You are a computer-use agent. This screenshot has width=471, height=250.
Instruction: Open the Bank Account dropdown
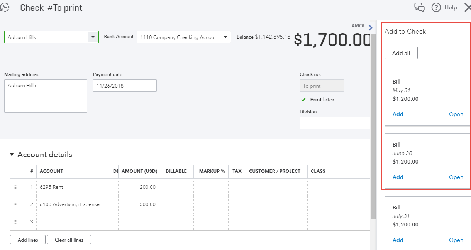(x=225, y=37)
